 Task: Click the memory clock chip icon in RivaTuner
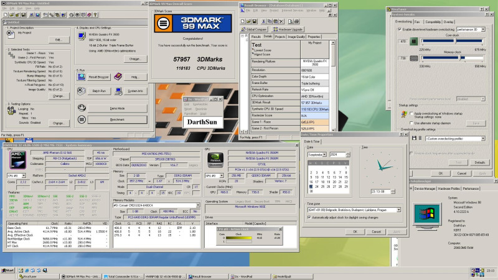pos(414,58)
